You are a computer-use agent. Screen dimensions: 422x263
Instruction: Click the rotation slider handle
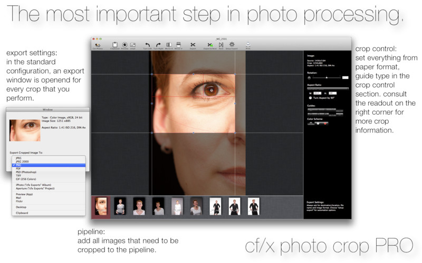[x=327, y=77]
